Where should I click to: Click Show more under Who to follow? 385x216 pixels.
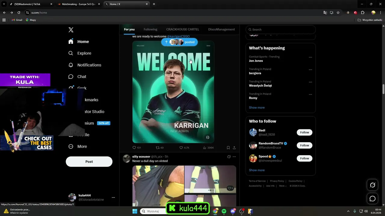pos(257,170)
